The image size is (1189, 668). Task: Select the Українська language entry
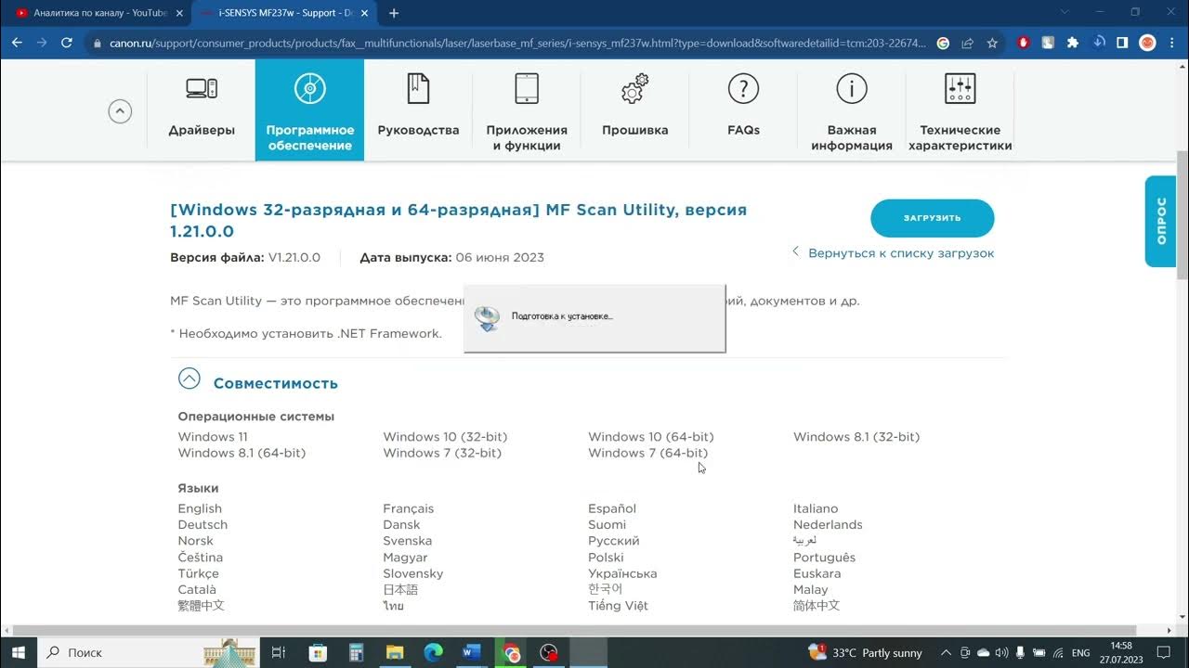[622, 573]
